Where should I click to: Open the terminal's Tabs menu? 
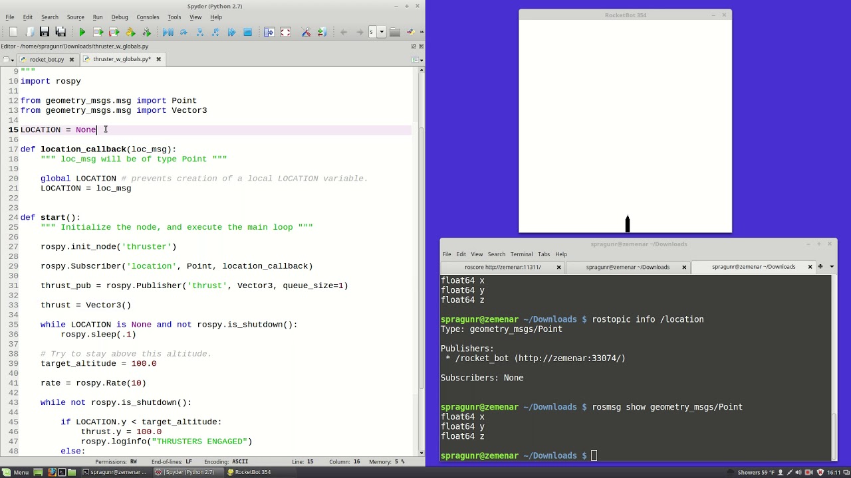pos(544,254)
